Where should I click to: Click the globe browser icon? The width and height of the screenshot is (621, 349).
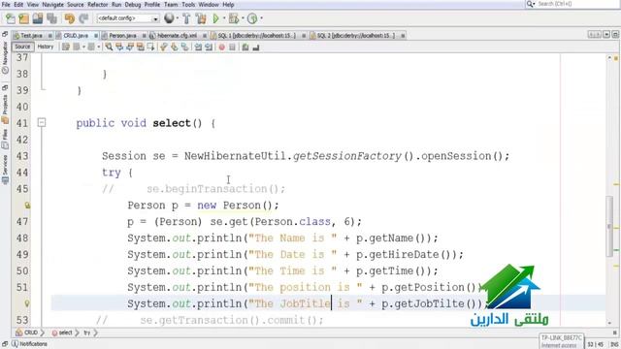(169, 18)
